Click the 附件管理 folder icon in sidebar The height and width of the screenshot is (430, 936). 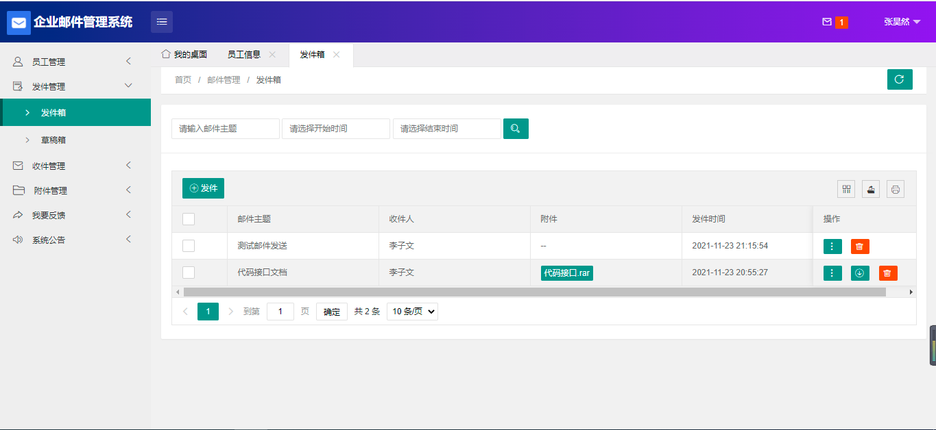click(19, 190)
